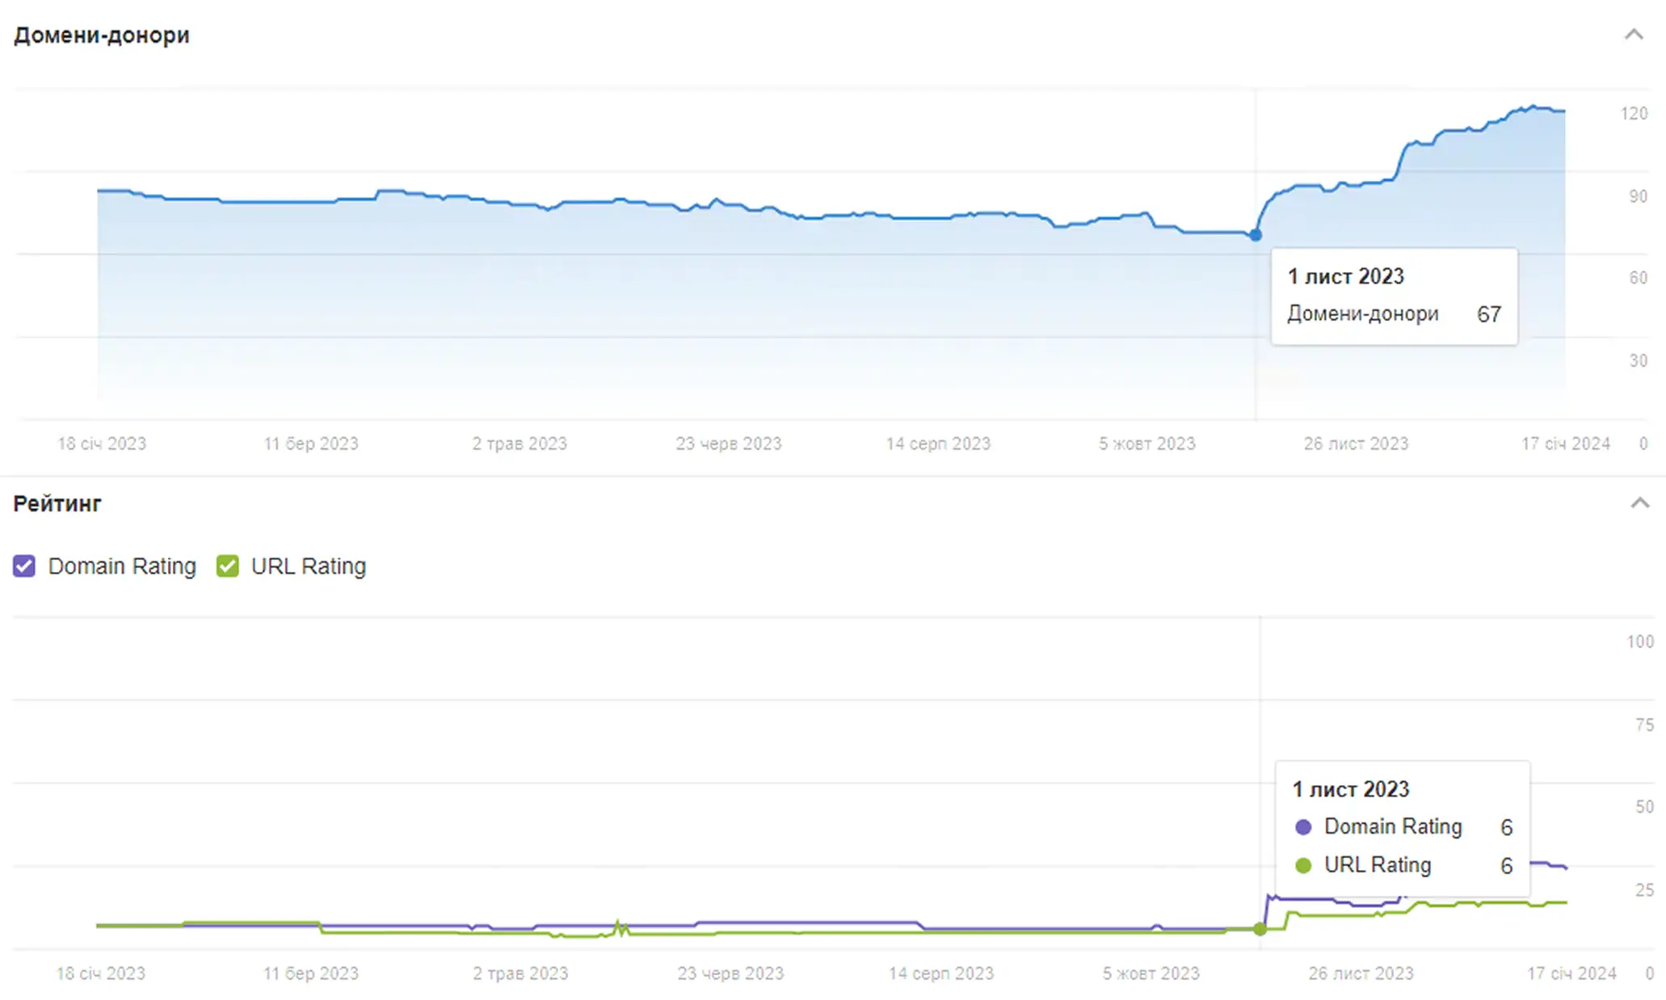The width and height of the screenshot is (1666, 1000).
Task: Click the Domain Rating legend label
Action: [x=122, y=566]
